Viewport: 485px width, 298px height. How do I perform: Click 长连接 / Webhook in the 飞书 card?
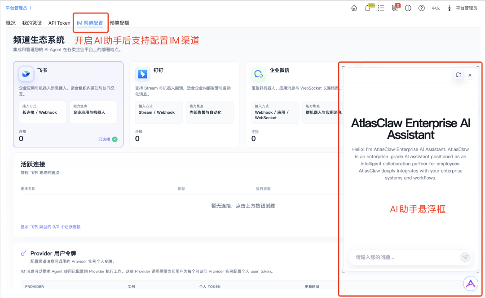click(x=40, y=112)
